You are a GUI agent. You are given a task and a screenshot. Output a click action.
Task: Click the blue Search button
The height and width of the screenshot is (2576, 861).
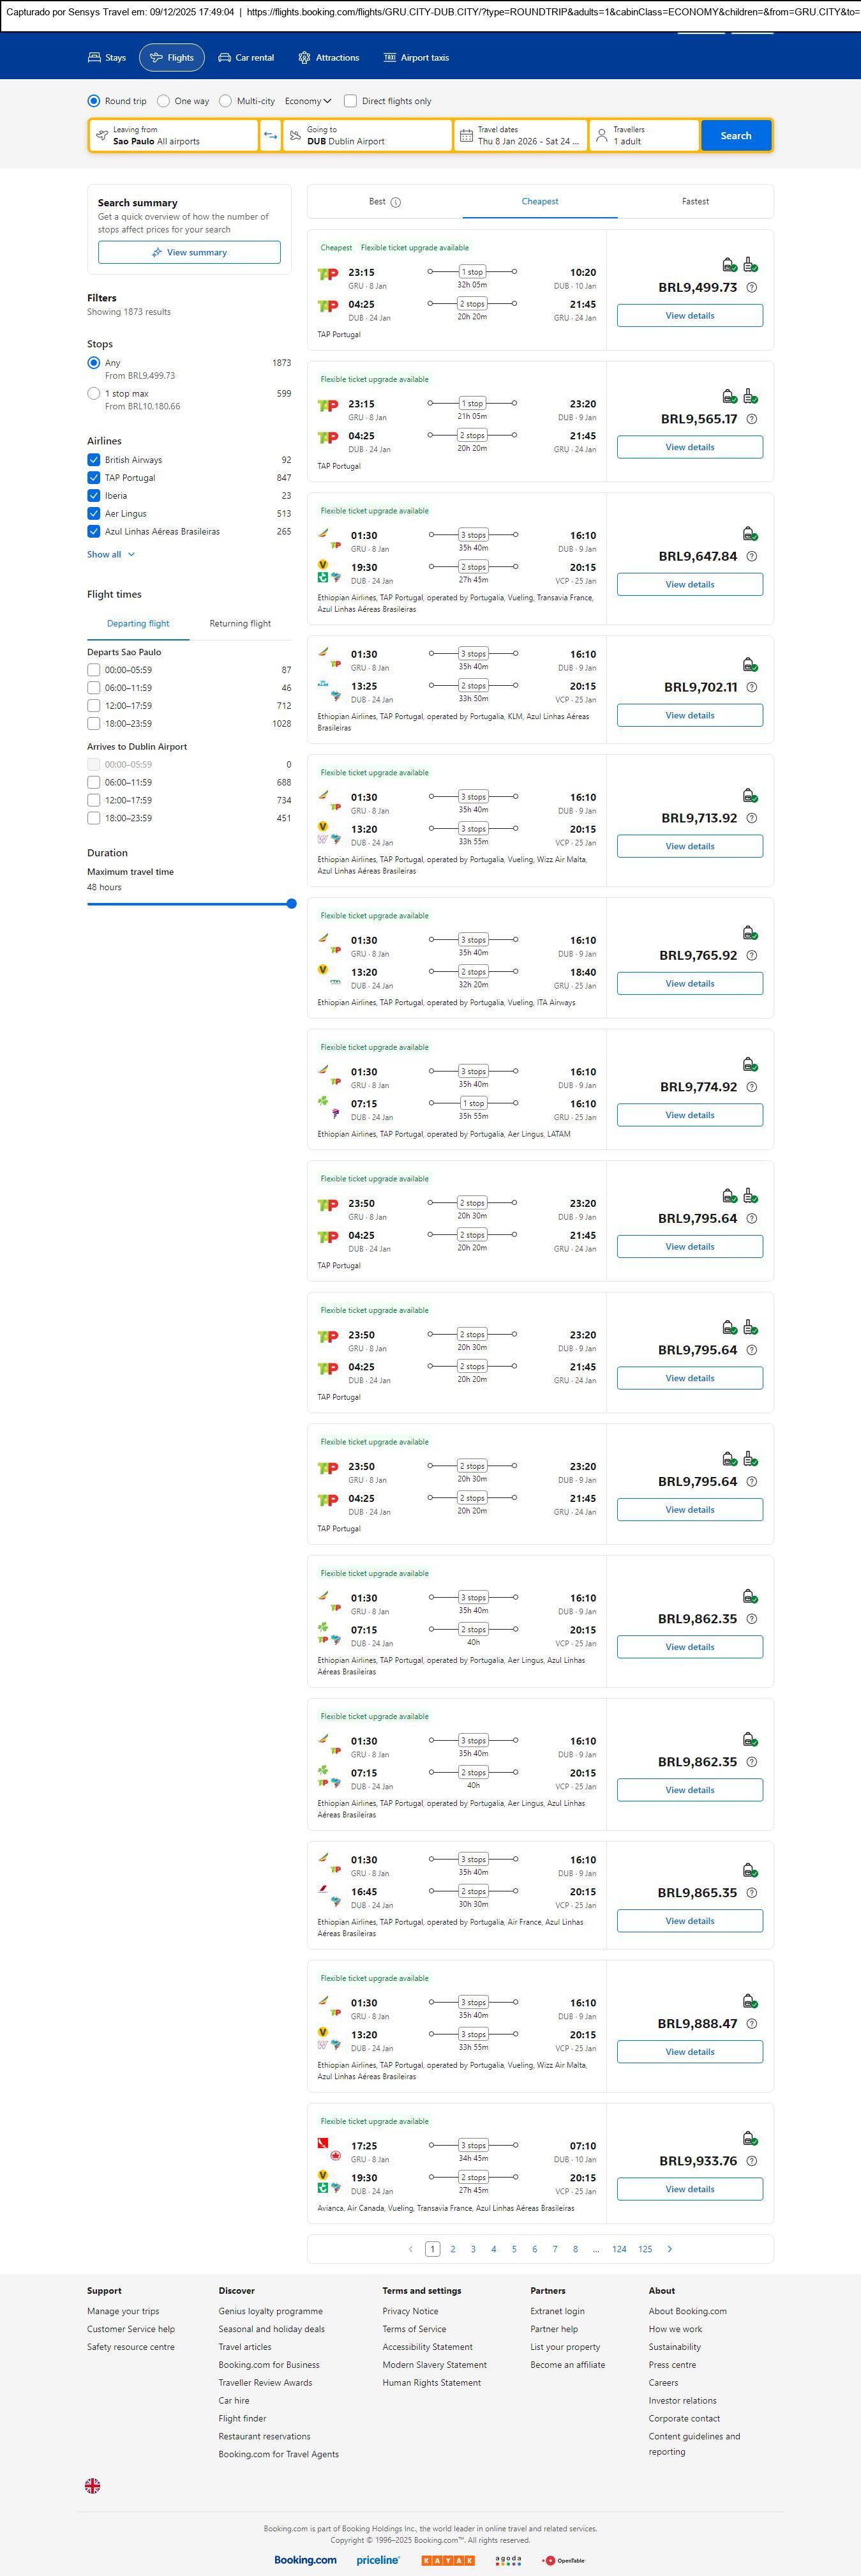pyautogui.click(x=736, y=136)
